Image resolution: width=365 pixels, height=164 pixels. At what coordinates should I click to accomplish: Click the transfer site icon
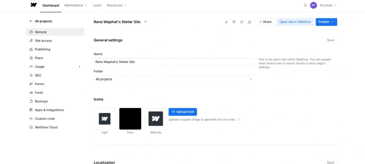pos(226,22)
